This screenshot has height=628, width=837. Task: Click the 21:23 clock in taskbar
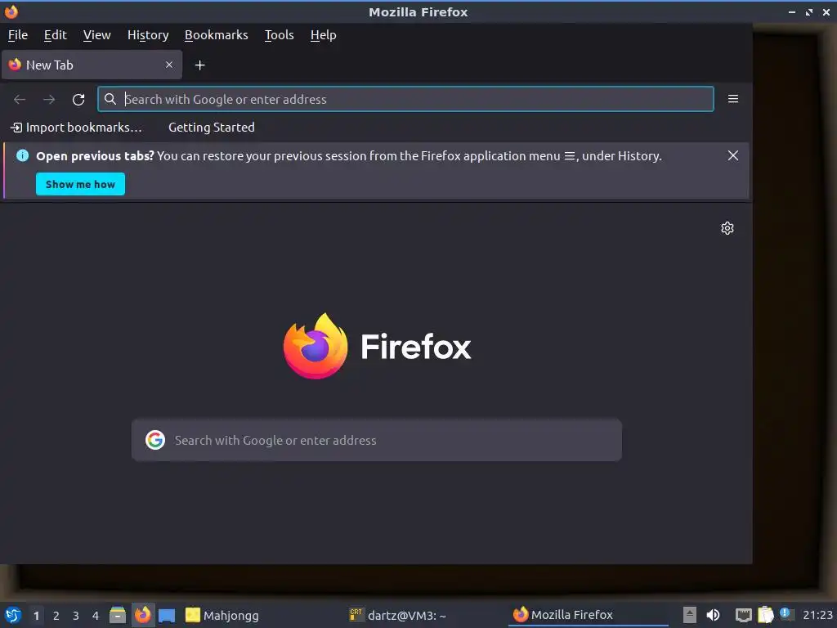817,615
